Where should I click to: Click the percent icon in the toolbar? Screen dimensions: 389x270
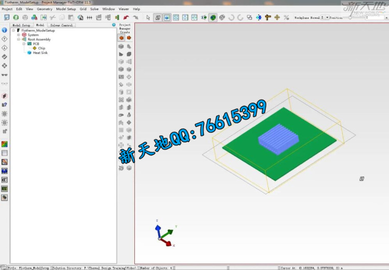(286, 17)
